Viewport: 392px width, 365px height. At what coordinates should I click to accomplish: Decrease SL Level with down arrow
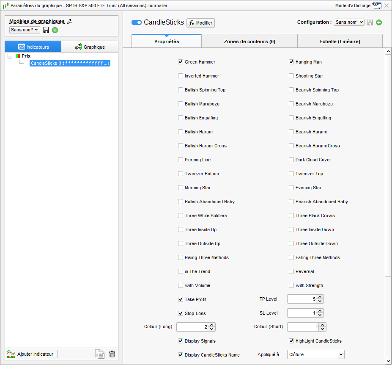[320, 315]
